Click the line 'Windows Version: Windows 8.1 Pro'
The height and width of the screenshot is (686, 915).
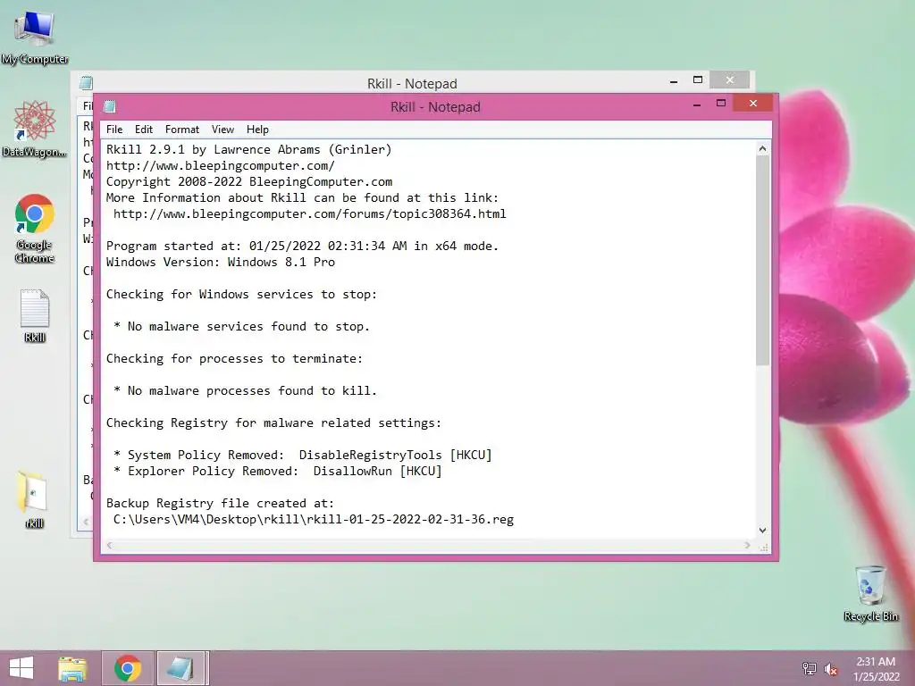click(221, 262)
